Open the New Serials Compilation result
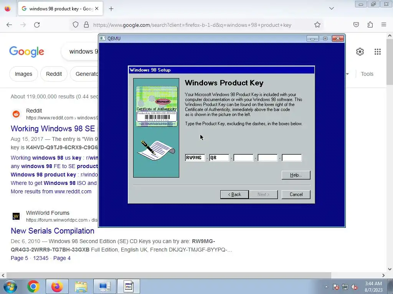 click(x=53, y=231)
